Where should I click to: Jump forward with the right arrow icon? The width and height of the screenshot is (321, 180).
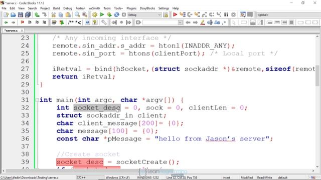coord(14,22)
